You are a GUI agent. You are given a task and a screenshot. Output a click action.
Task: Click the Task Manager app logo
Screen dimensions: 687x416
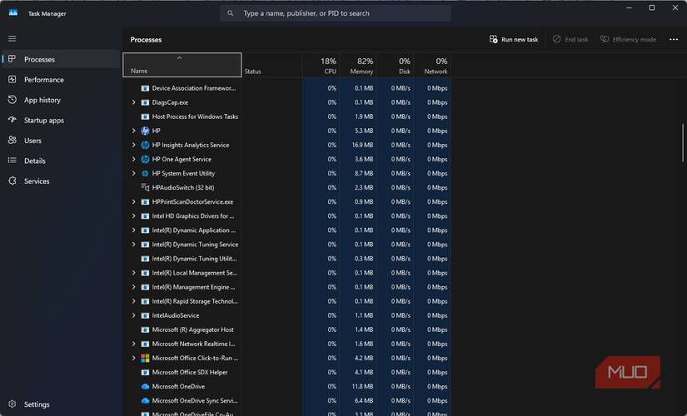tap(13, 13)
